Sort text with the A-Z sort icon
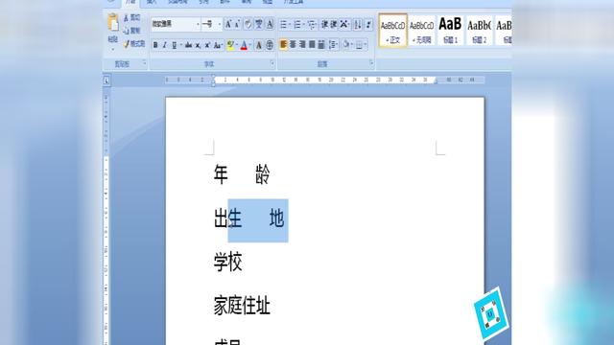The image size is (614, 345). 358,25
